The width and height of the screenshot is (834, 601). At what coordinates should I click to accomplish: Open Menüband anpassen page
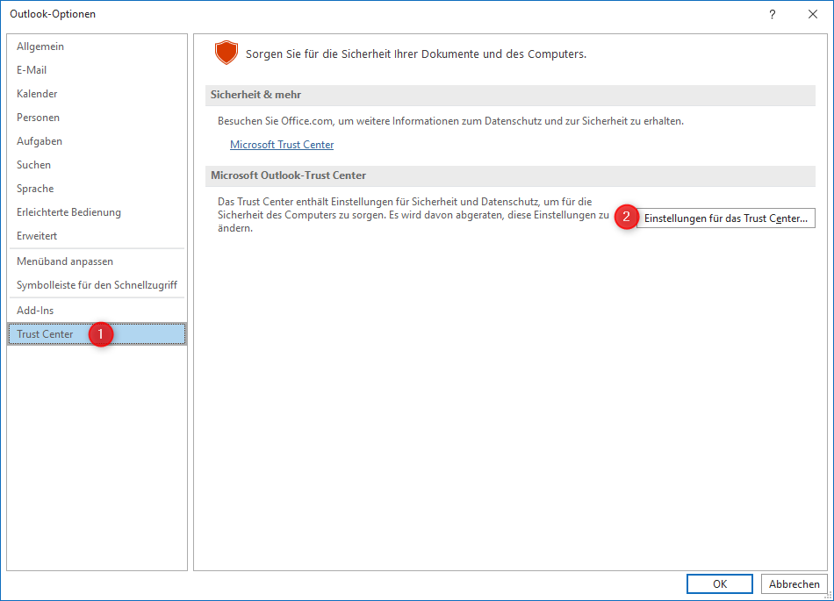pyautogui.click(x=97, y=261)
